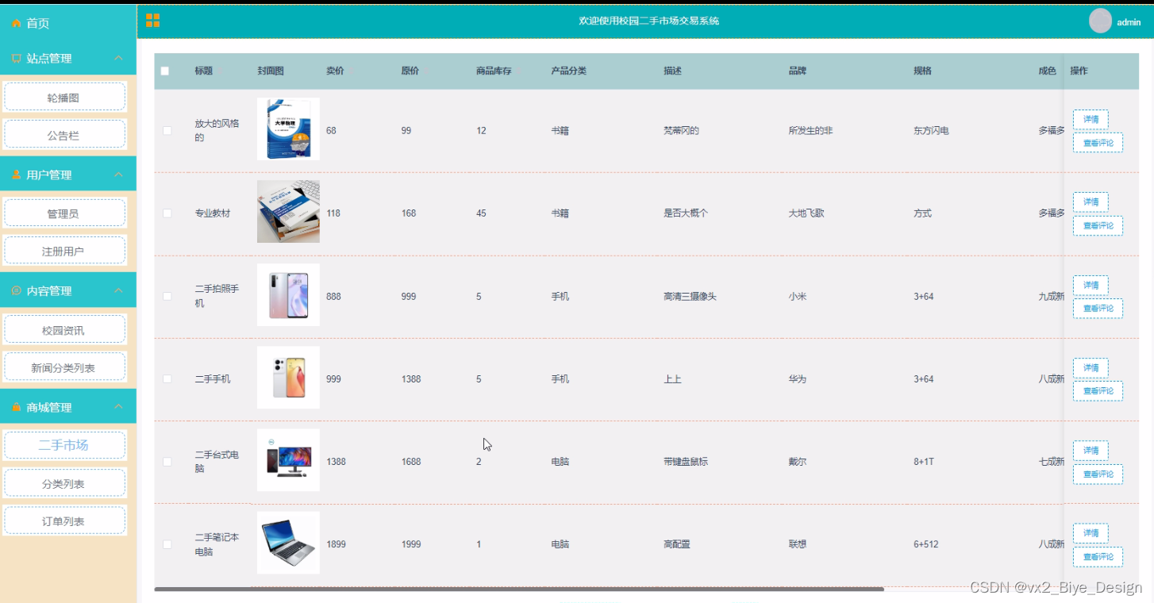Image resolution: width=1154 pixels, height=603 pixels.
Task: Open the 二手笔记本电脑 laptop thumbnail
Action: point(288,543)
